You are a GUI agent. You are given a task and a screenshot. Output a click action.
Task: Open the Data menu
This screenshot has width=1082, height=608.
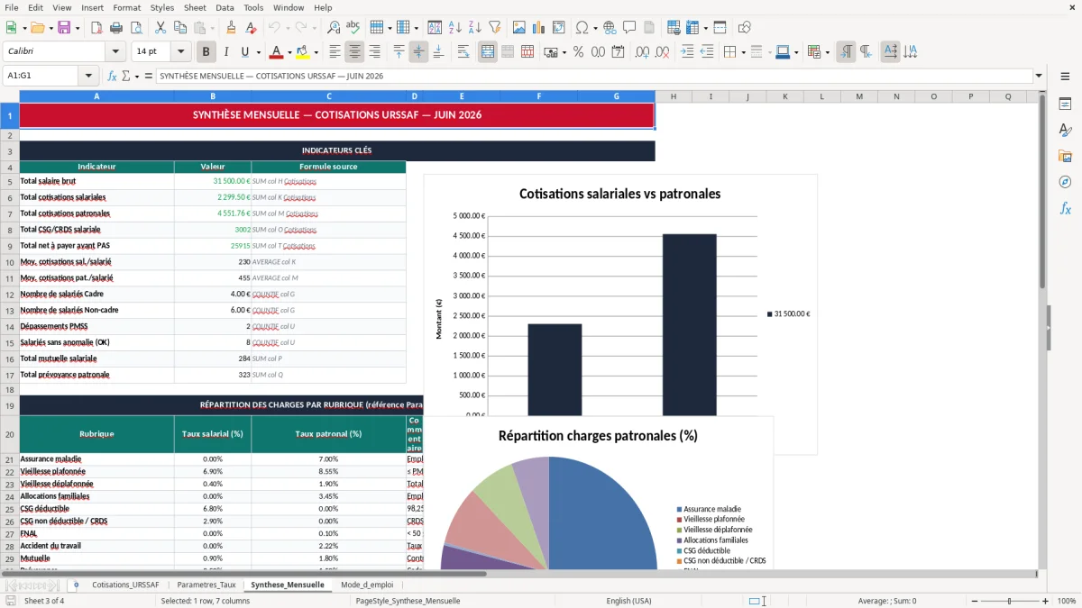pos(225,7)
